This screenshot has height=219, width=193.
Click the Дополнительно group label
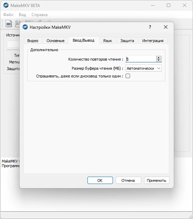click(x=44, y=50)
